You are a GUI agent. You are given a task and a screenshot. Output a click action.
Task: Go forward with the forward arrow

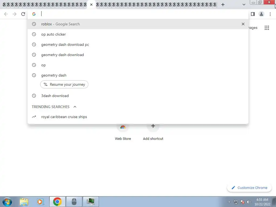(15, 14)
